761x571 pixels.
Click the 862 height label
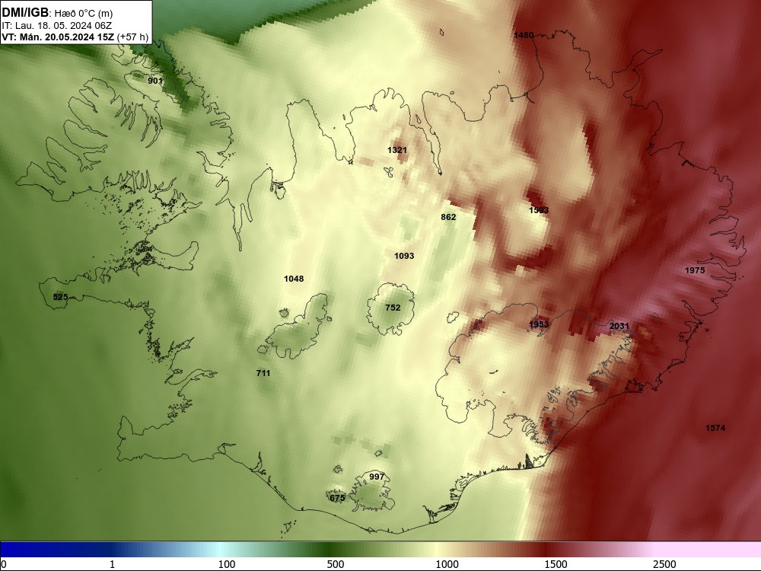(x=448, y=217)
